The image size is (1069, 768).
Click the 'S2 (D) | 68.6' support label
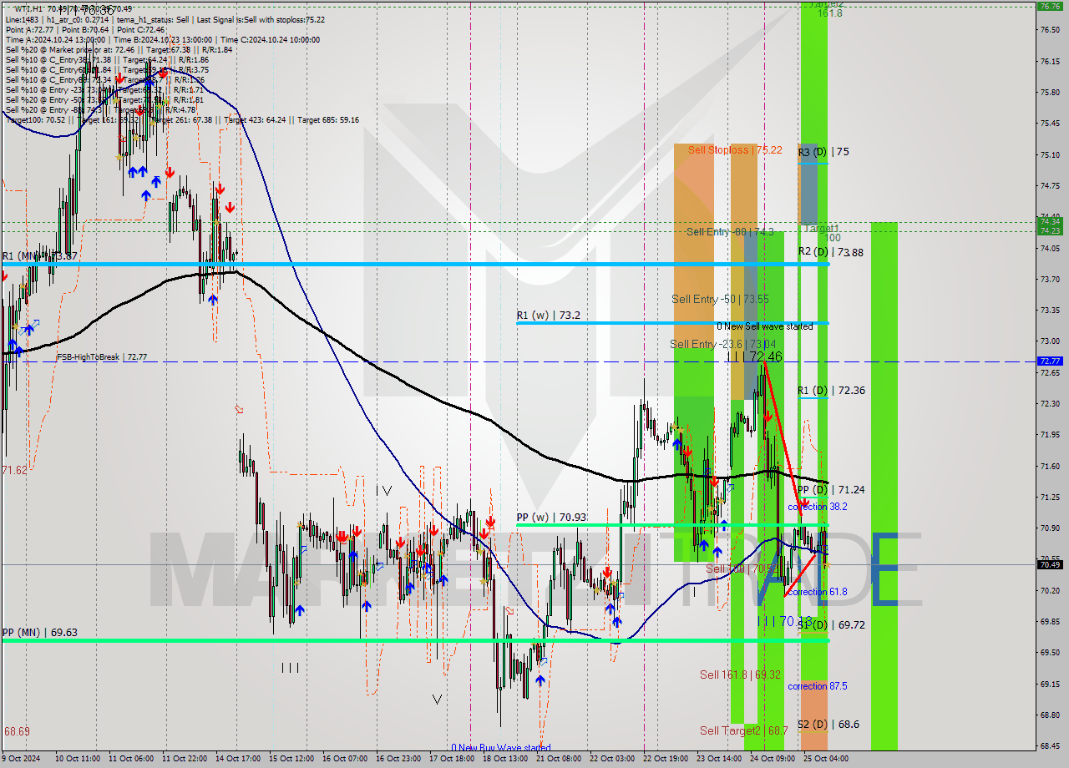coord(828,725)
